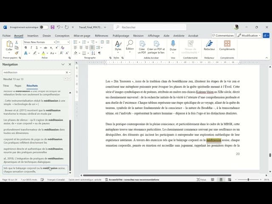Open the Times New Roman font dropdown
Viewport: 272px width, 204px height.
coord(39,42)
